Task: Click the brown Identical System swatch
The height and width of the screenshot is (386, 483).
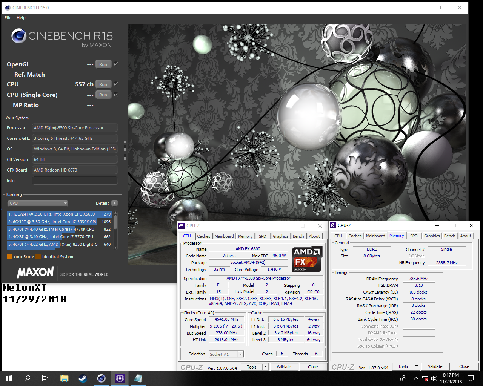Action: coord(38,257)
